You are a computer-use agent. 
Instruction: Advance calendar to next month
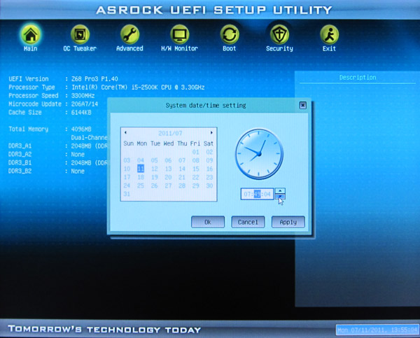click(212, 132)
